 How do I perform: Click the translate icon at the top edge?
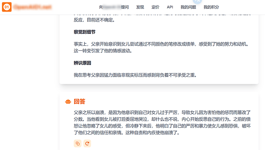click(x=197, y=2)
